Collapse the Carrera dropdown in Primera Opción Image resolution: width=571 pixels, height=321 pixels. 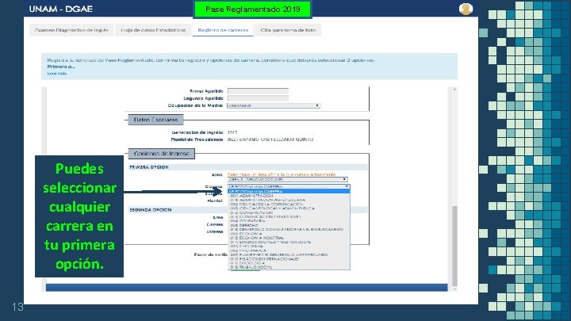[289, 186]
